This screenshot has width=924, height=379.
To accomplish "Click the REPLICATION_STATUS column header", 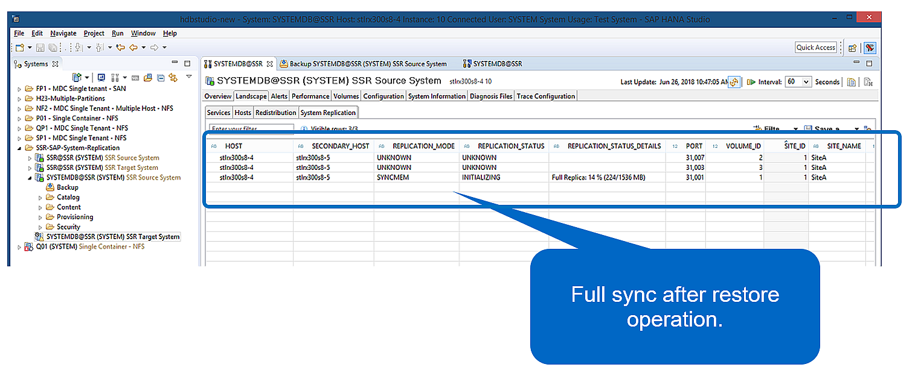I will 510,146.
